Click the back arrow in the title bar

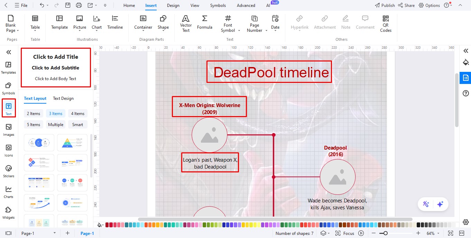click(x=6, y=5)
